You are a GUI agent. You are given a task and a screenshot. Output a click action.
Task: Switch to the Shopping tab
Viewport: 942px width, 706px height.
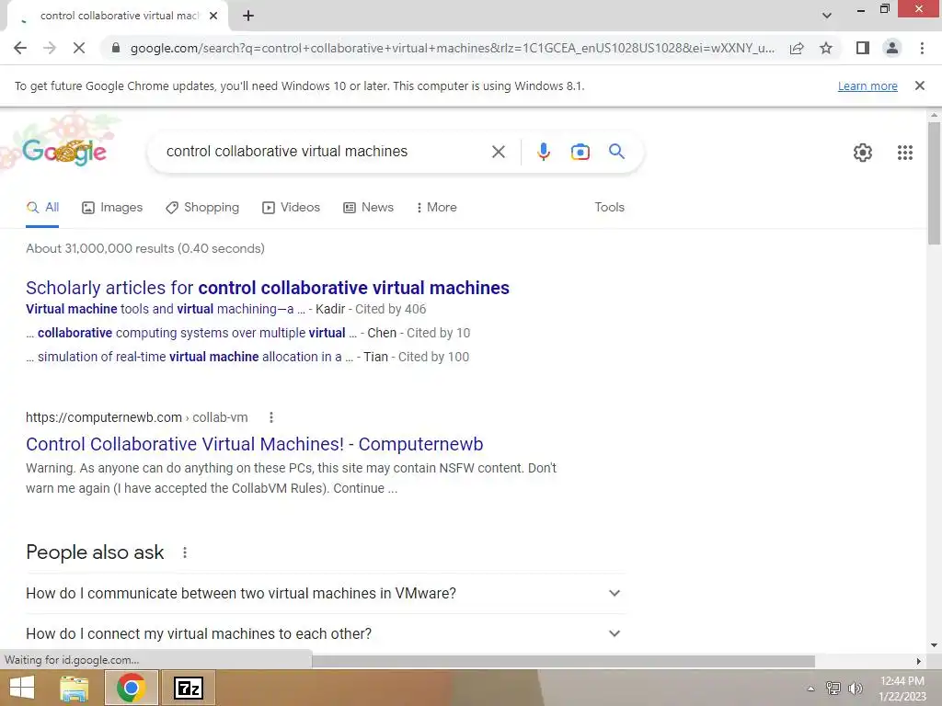click(x=202, y=207)
